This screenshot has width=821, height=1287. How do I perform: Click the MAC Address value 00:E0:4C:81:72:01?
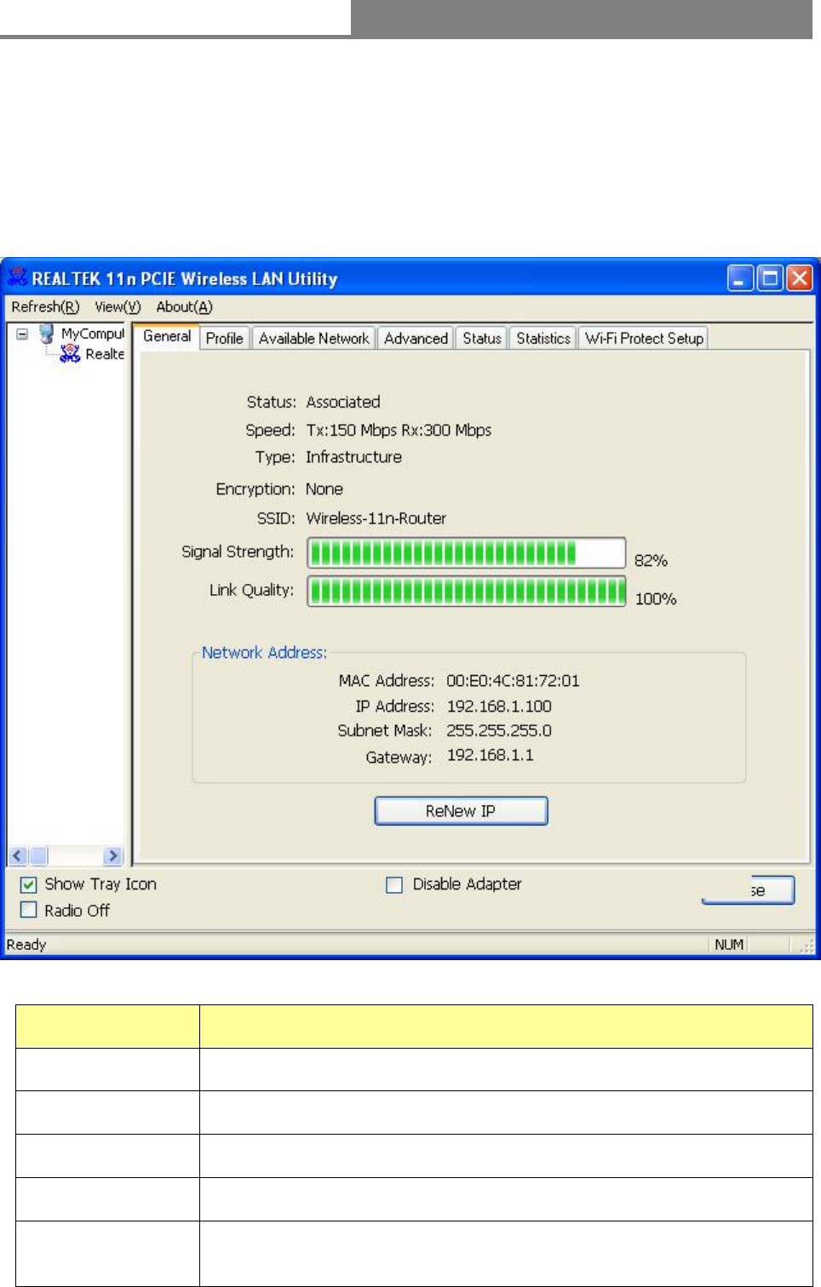coord(513,681)
